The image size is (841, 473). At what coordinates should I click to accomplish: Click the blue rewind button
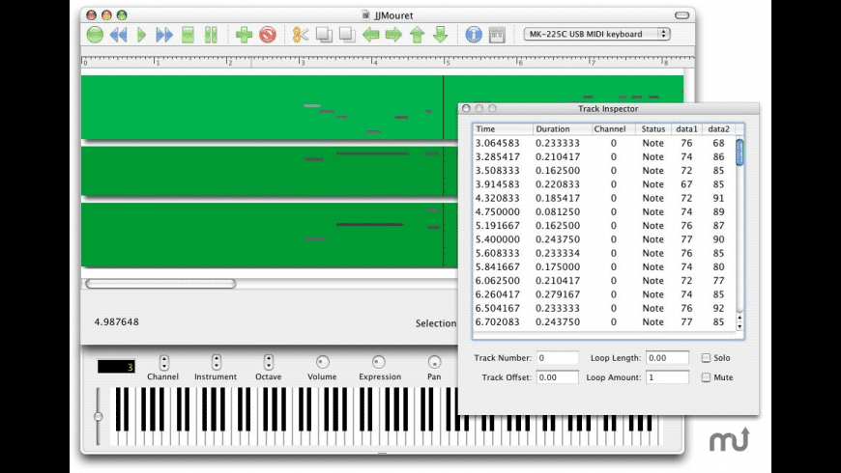(x=119, y=35)
